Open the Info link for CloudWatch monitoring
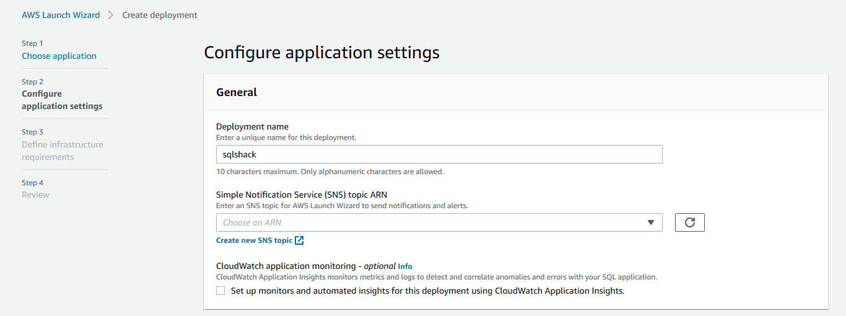 (x=405, y=266)
